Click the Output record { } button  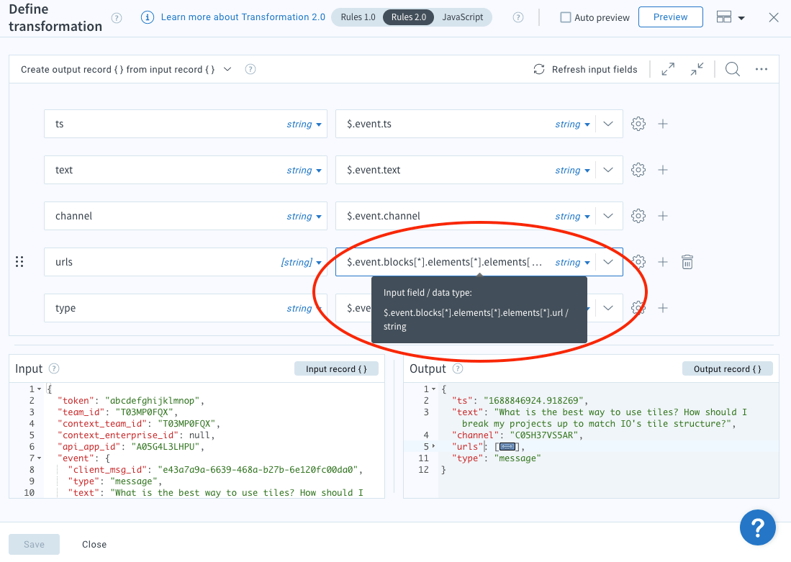[727, 368]
